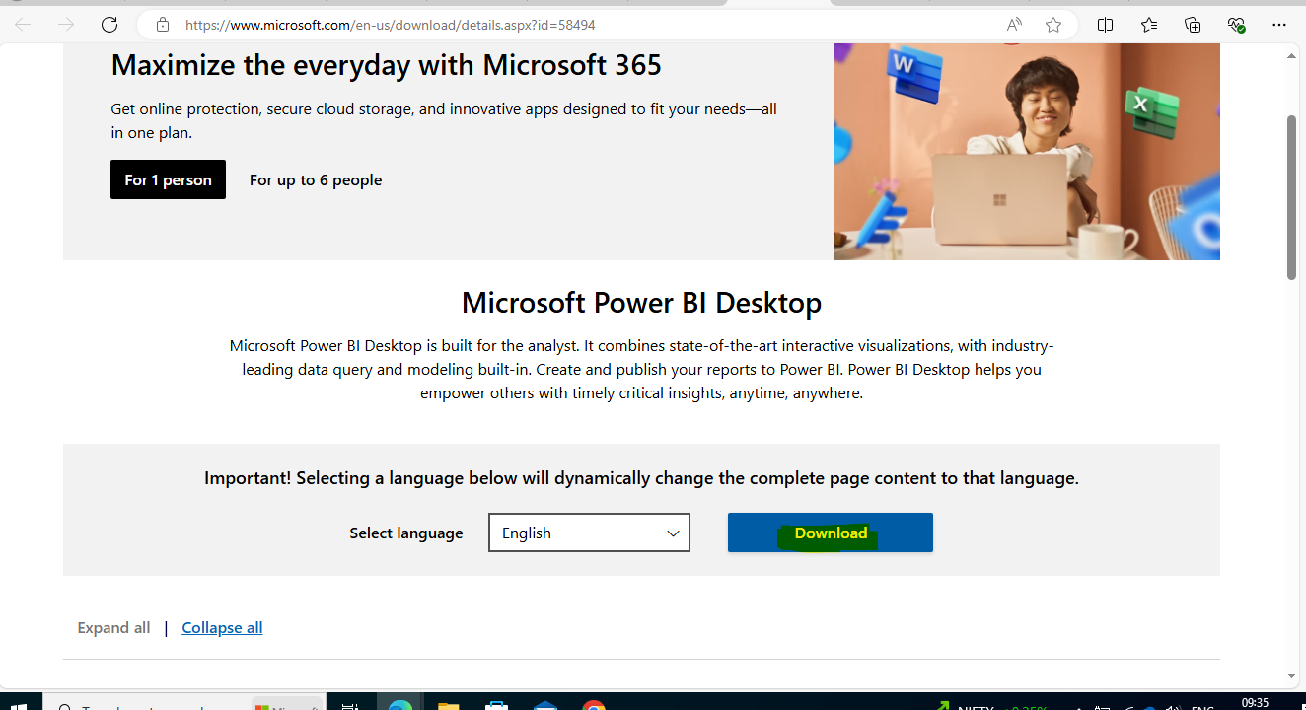The height and width of the screenshot is (710, 1306).
Task: Refresh the page with the reload icon
Action: 109,25
